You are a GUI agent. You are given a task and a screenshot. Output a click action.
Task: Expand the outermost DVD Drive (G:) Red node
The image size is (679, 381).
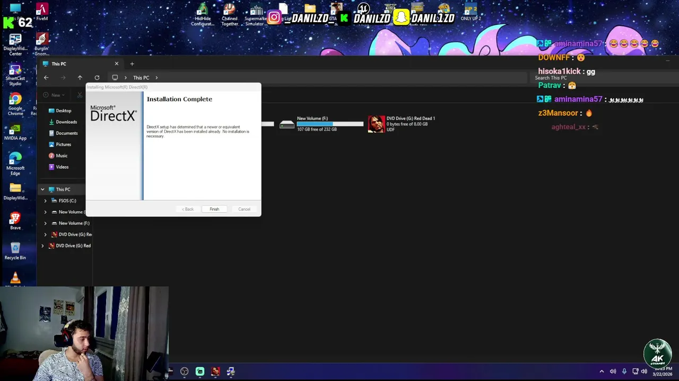click(42, 246)
